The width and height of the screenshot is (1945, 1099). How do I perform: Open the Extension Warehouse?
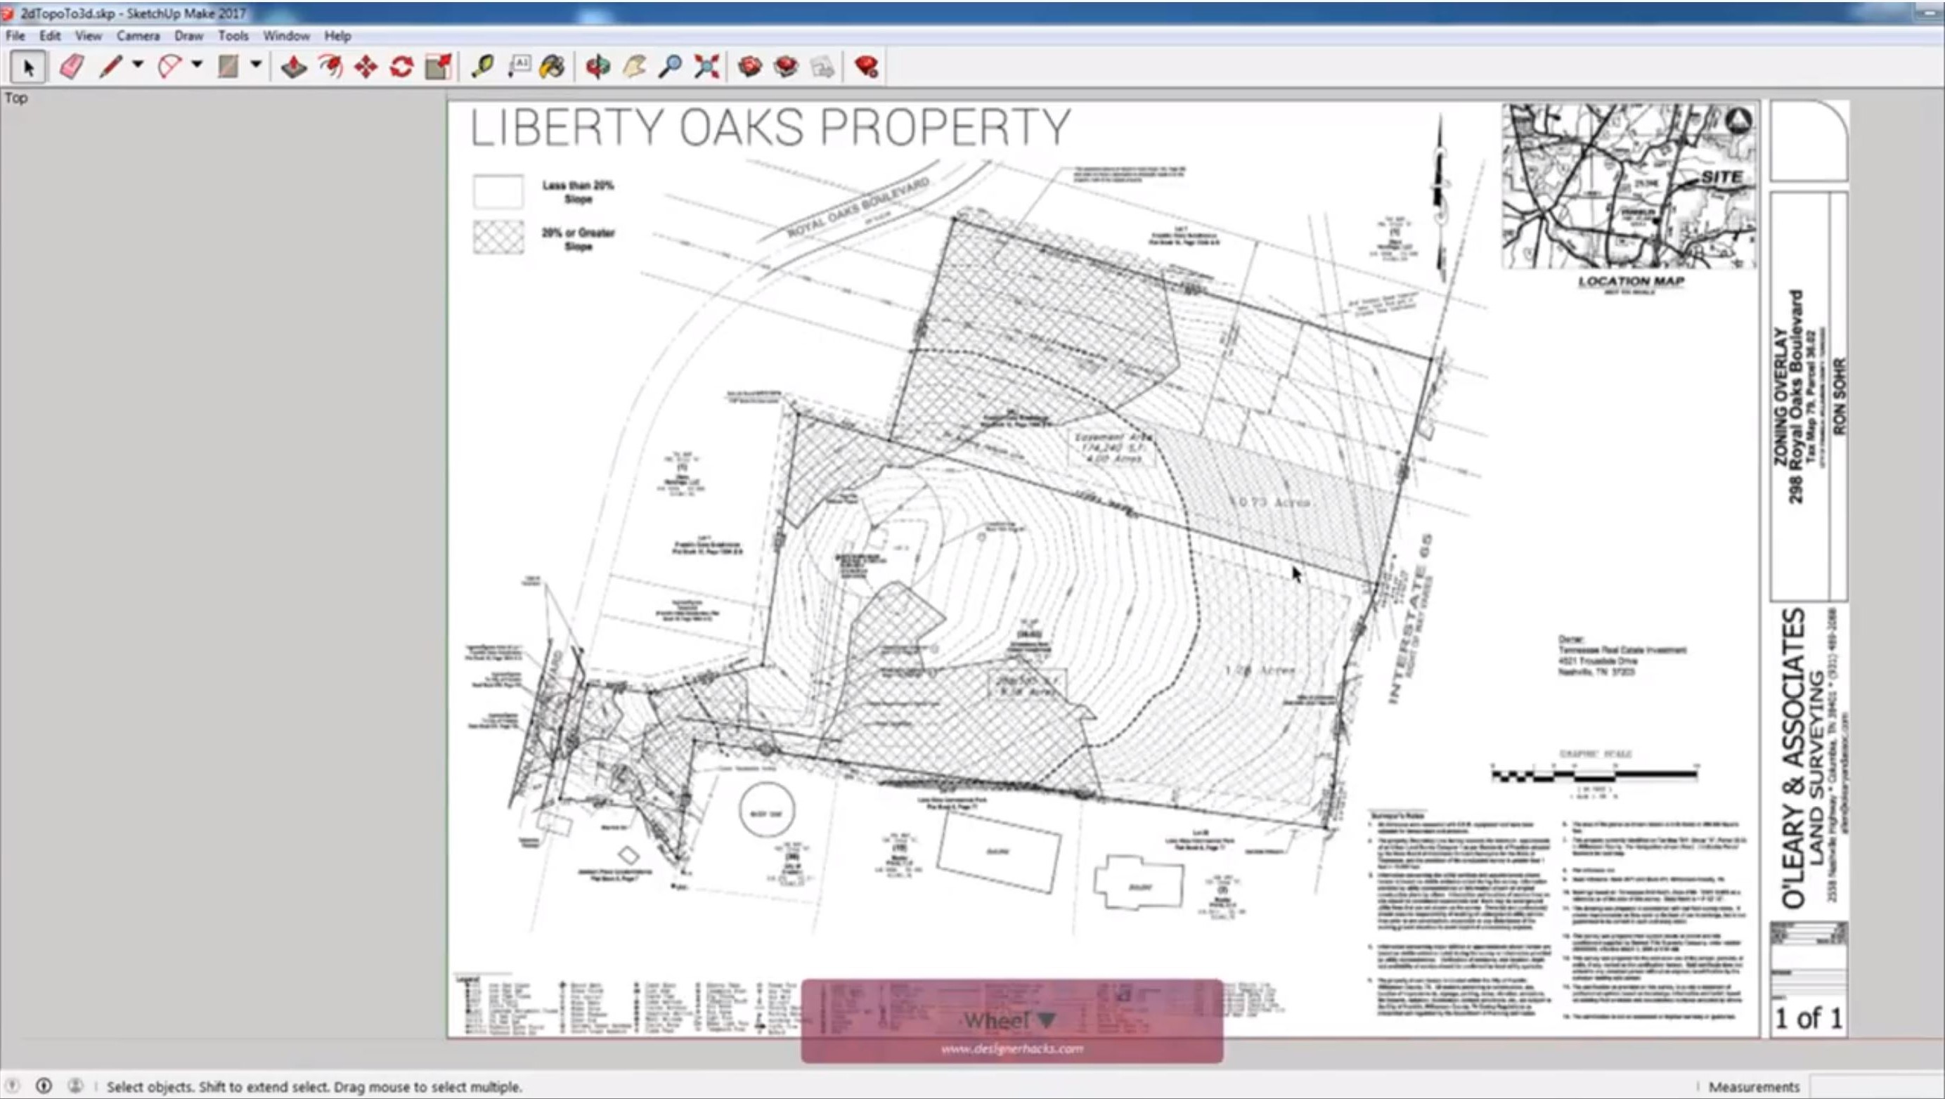786,67
